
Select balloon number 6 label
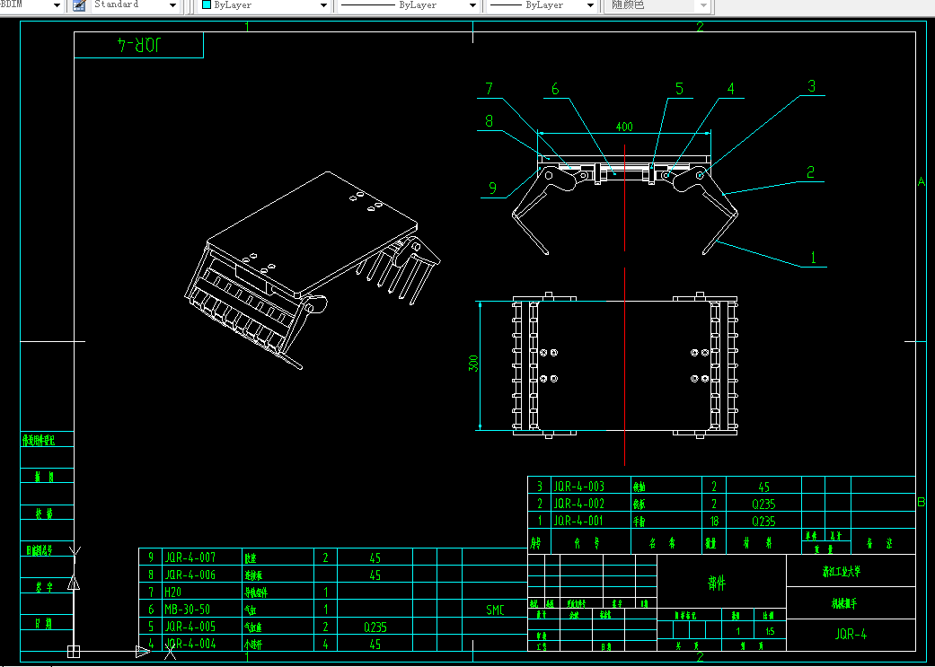click(x=555, y=90)
